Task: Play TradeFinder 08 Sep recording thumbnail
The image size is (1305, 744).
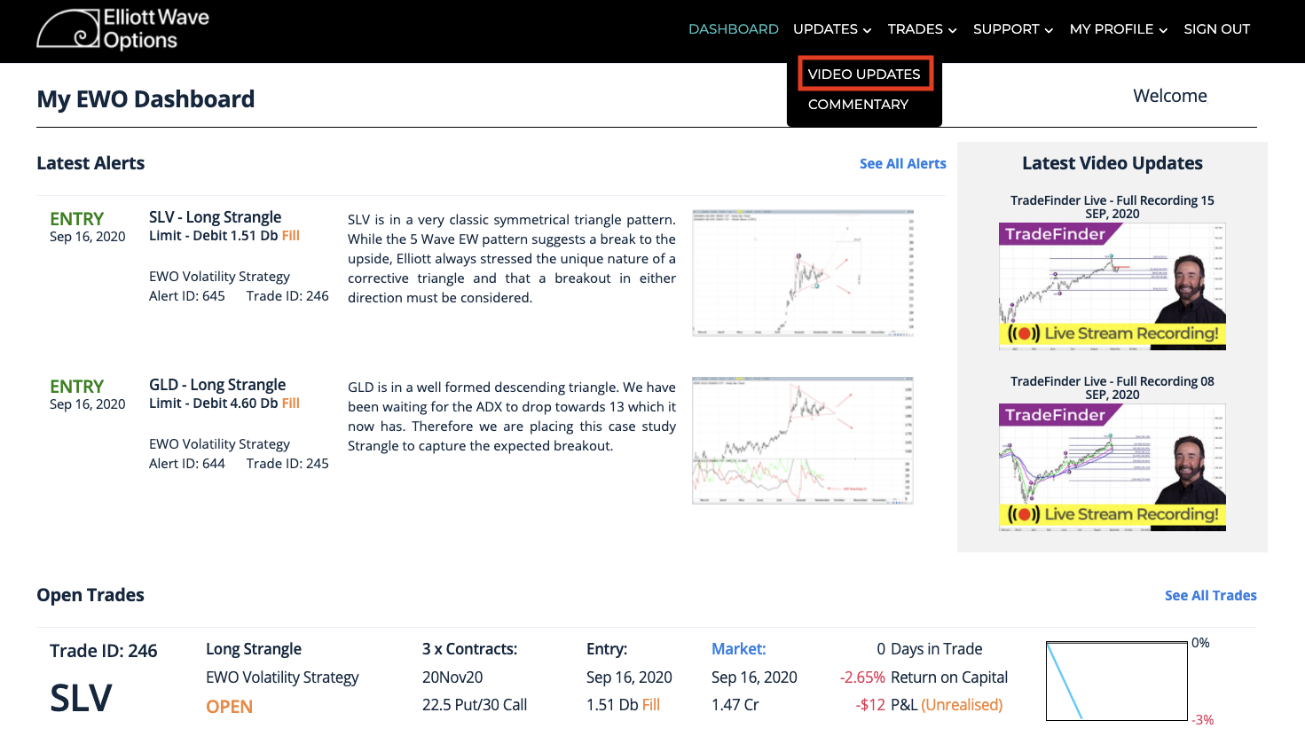Action: (x=1112, y=467)
